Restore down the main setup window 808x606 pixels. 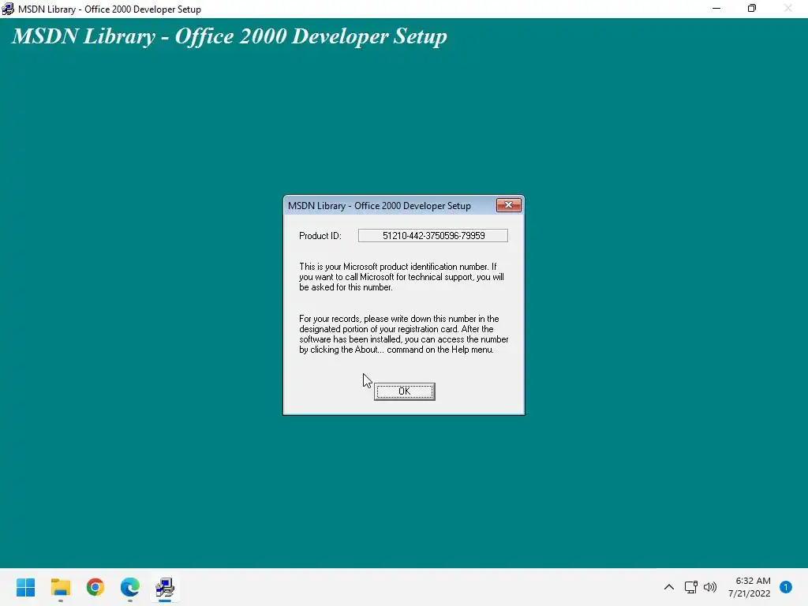click(x=752, y=8)
